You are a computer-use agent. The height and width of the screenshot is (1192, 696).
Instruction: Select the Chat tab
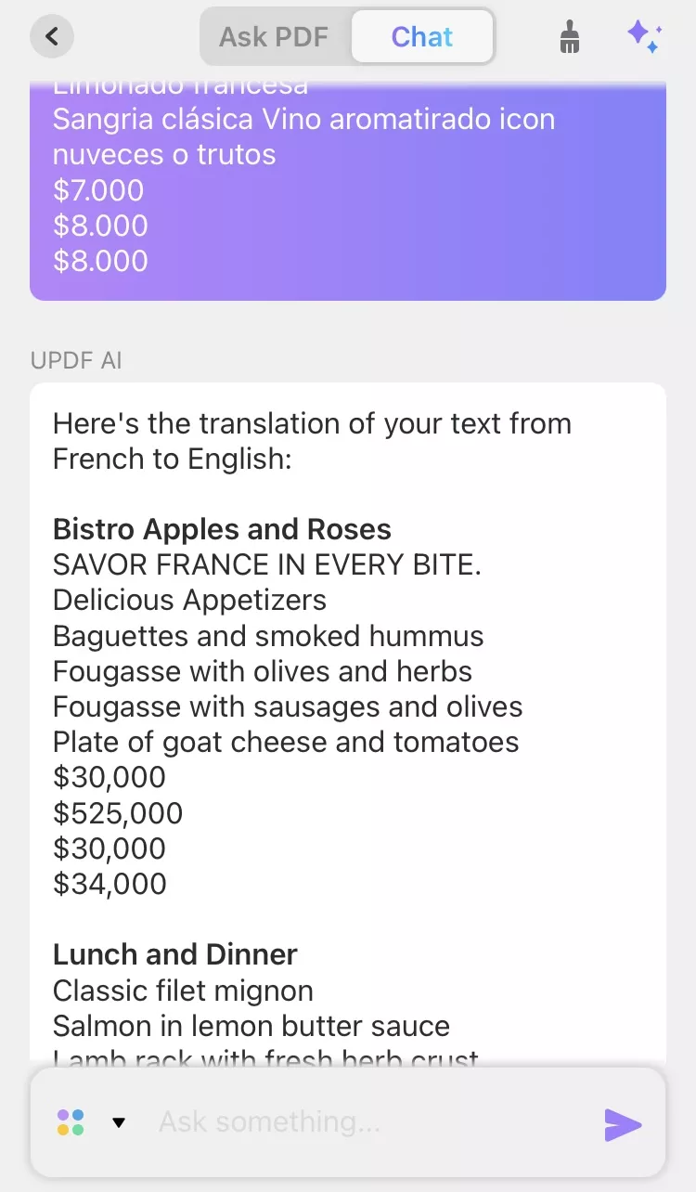(422, 37)
